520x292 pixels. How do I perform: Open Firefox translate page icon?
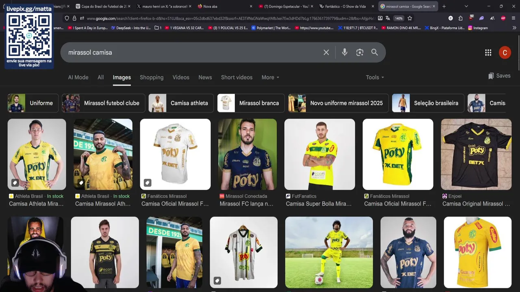pos(388,18)
